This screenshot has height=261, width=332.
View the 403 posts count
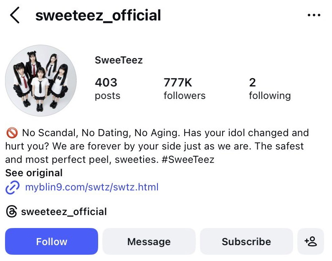tap(107, 89)
